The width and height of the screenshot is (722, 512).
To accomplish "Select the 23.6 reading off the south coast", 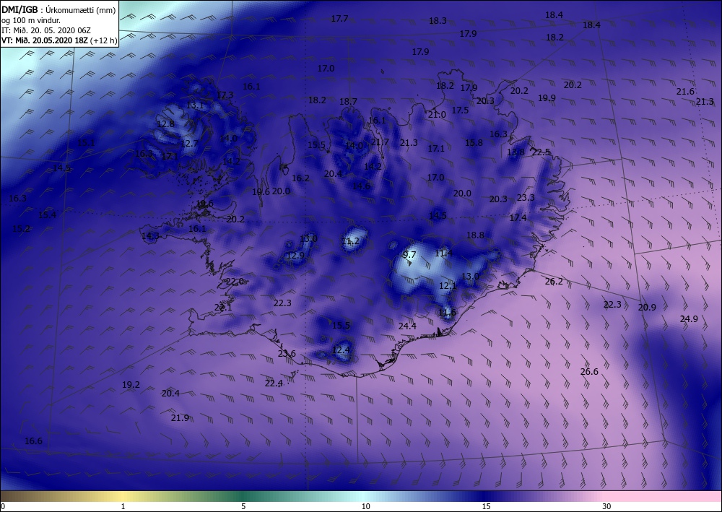I will (287, 354).
